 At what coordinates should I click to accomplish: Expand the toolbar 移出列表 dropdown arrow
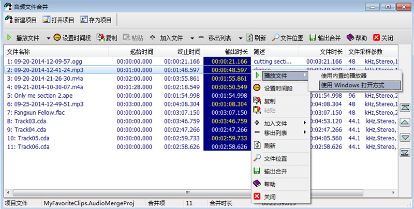point(241,38)
